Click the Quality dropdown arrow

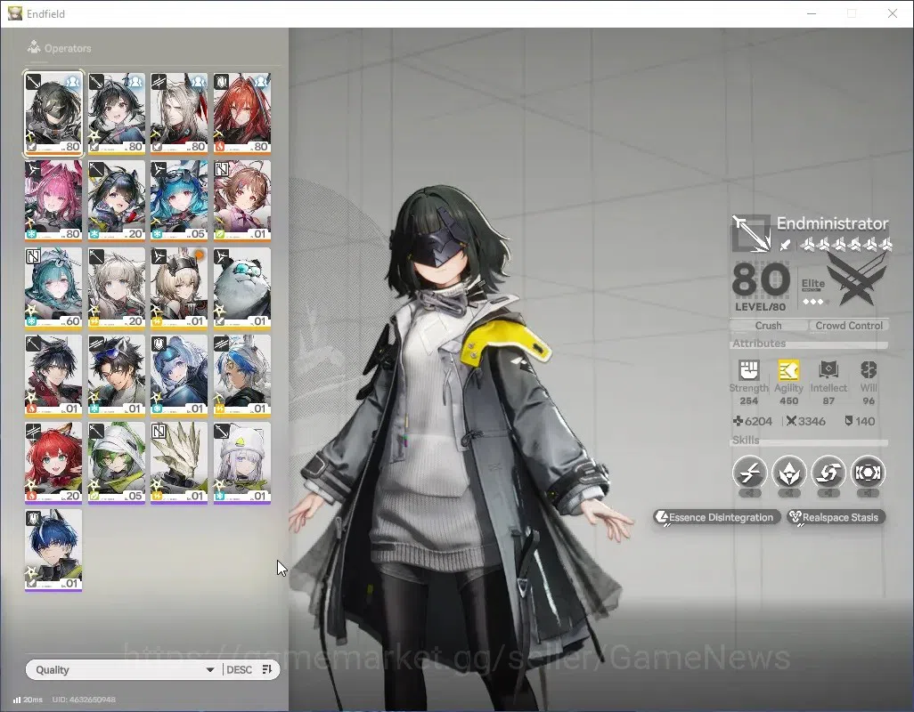(x=210, y=670)
